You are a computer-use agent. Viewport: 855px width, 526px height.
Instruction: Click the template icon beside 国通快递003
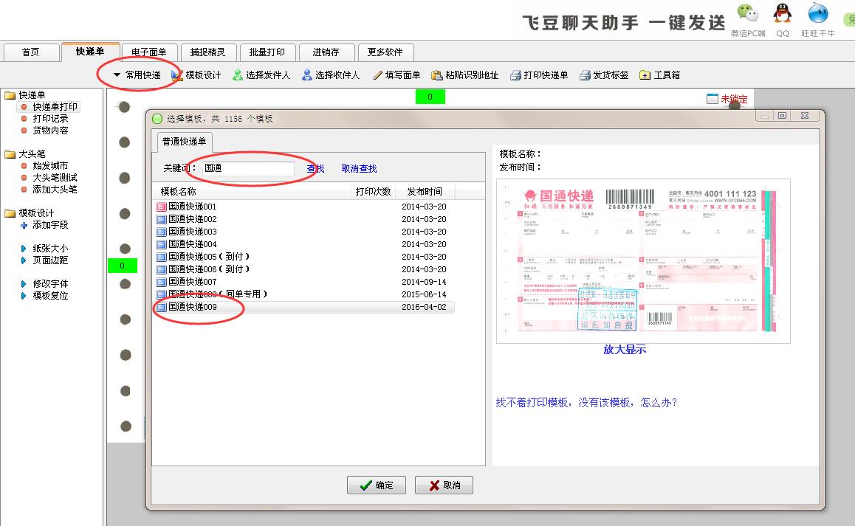pos(162,232)
